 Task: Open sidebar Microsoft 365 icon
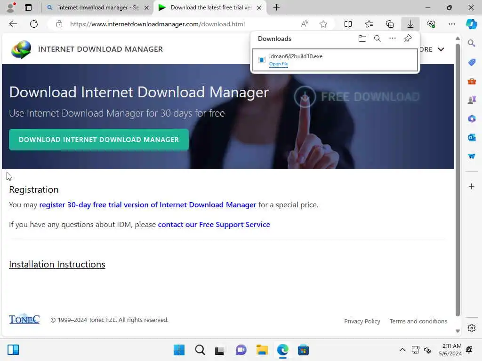pyautogui.click(x=472, y=118)
